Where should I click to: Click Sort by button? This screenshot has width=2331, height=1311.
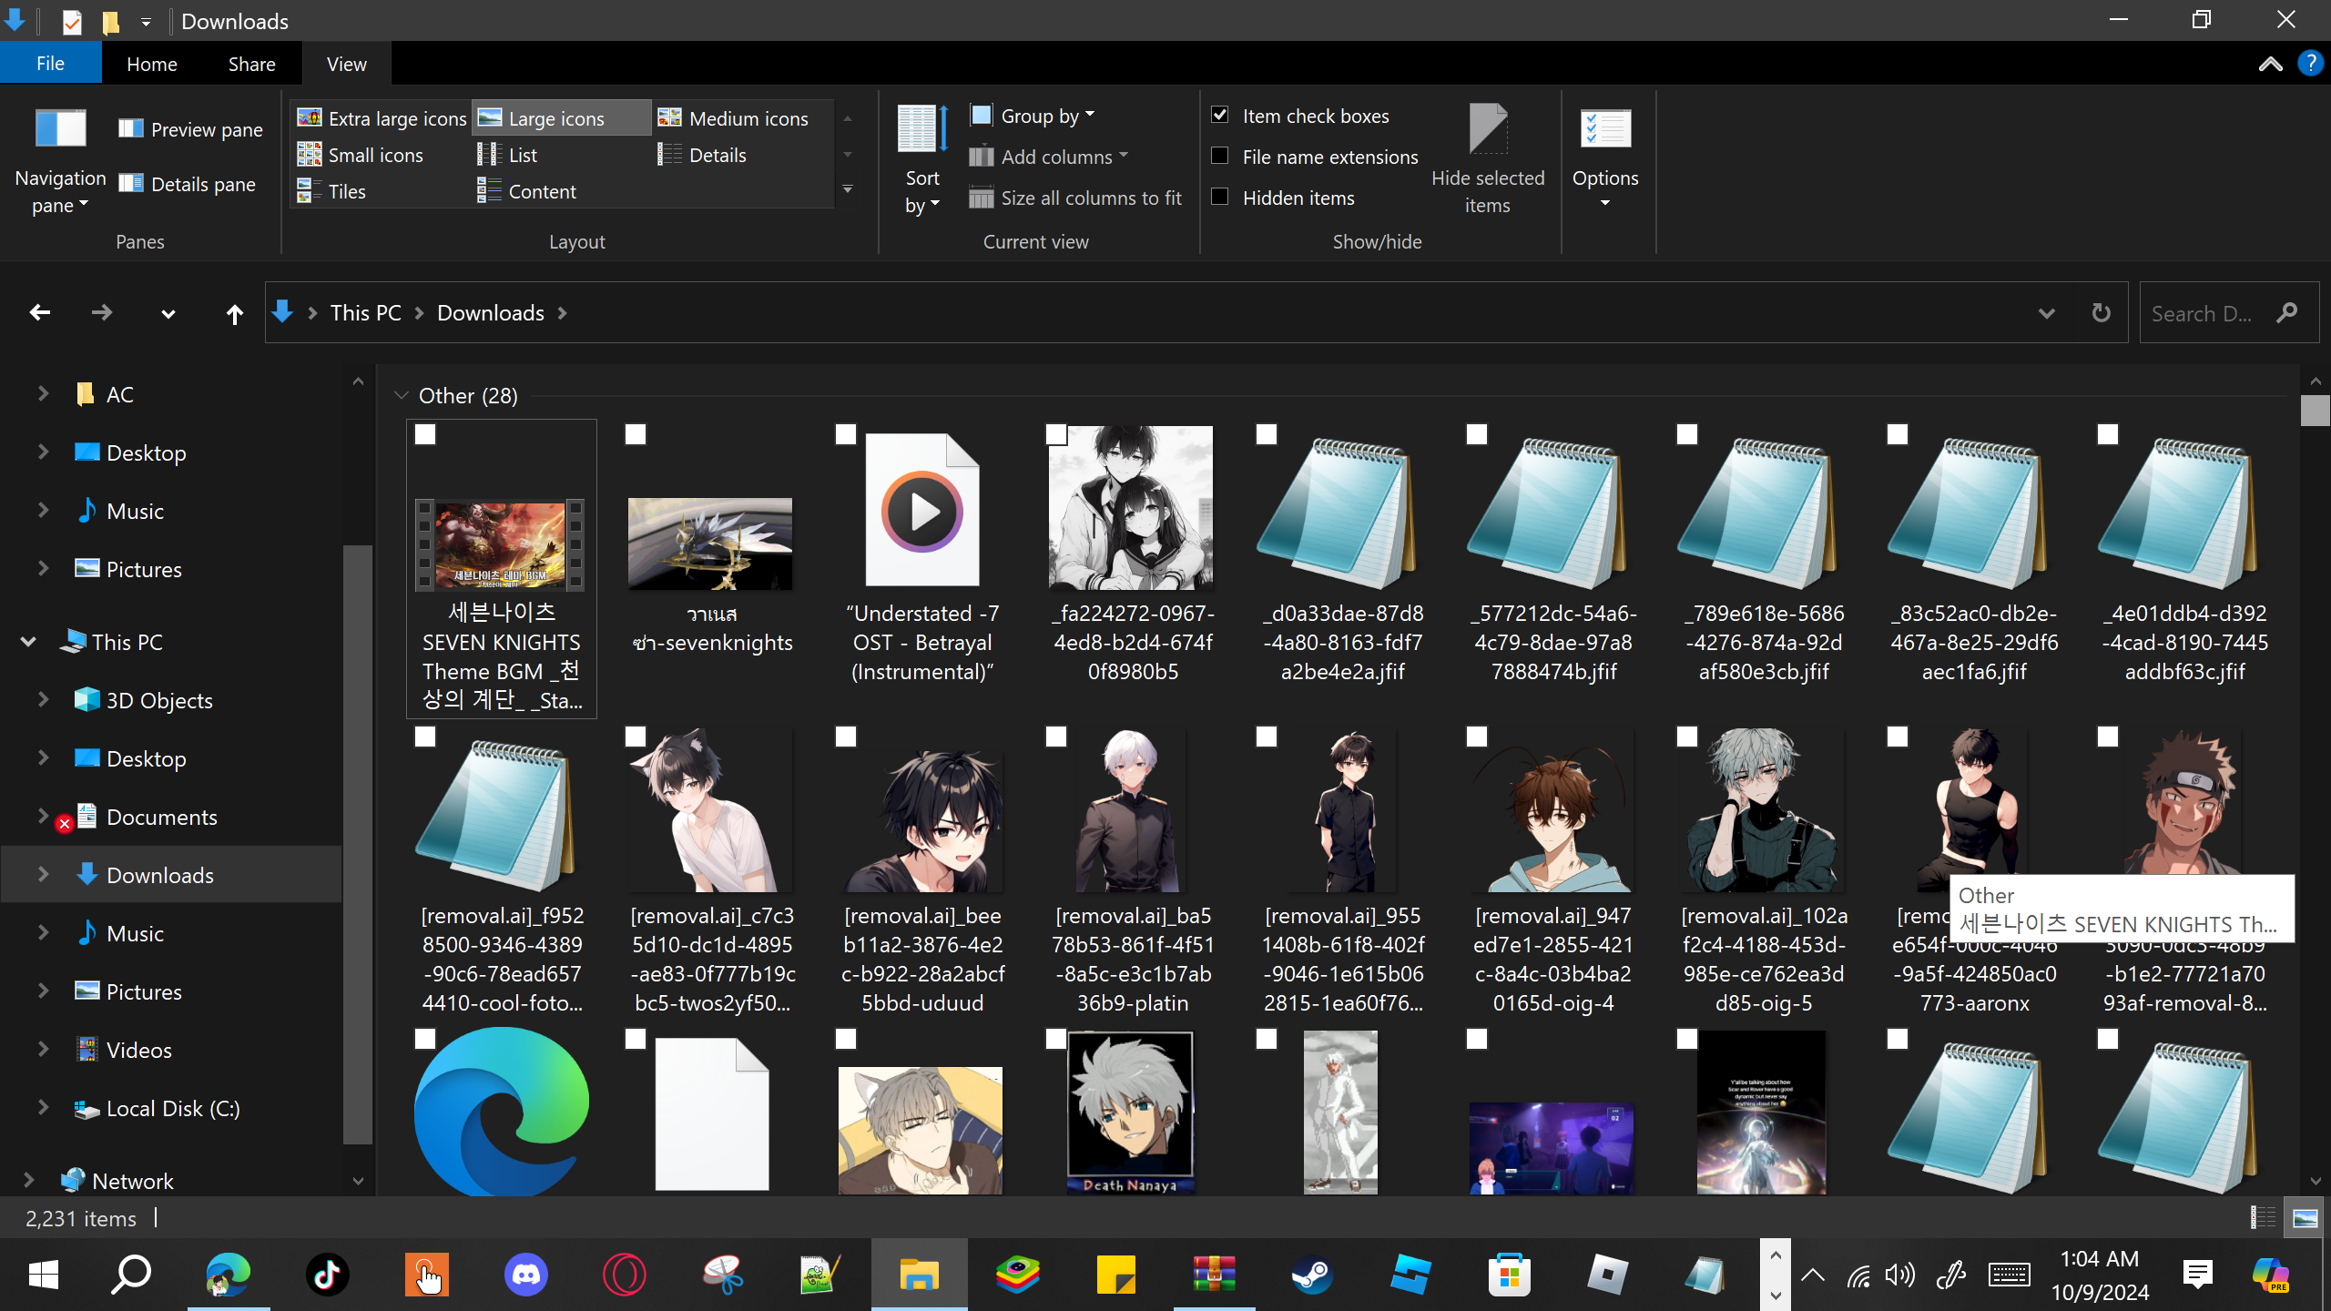pyautogui.click(x=921, y=159)
